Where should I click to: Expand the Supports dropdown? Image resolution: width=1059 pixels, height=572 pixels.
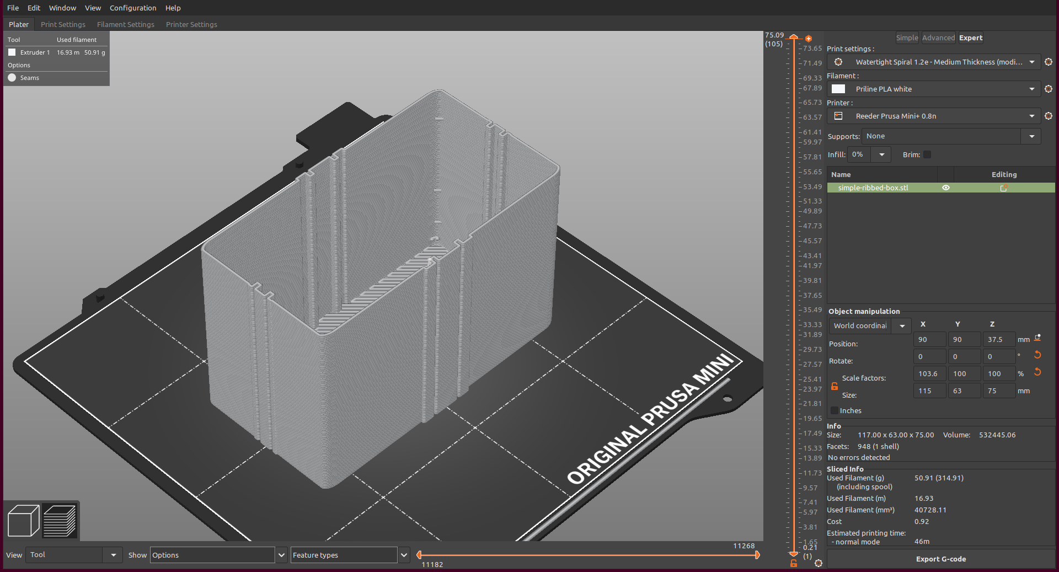click(1031, 136)
